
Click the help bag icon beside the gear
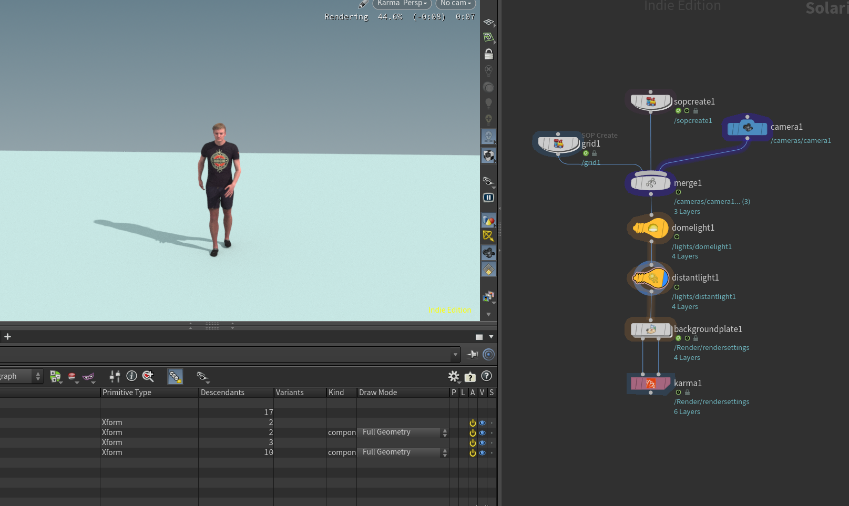(x=470, y=376)
